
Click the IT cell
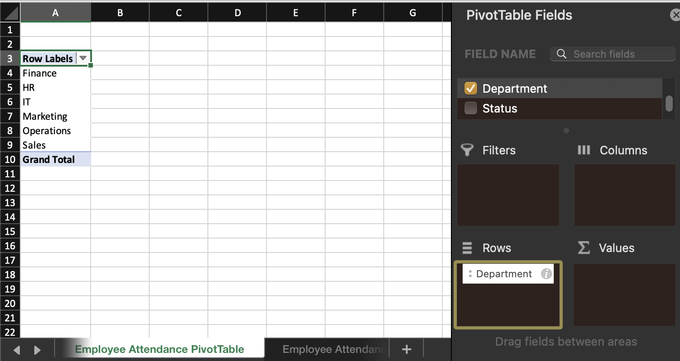(x=55, y=102)
